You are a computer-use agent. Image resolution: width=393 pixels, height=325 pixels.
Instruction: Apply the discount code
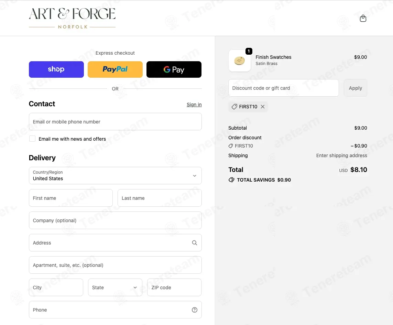356,88
